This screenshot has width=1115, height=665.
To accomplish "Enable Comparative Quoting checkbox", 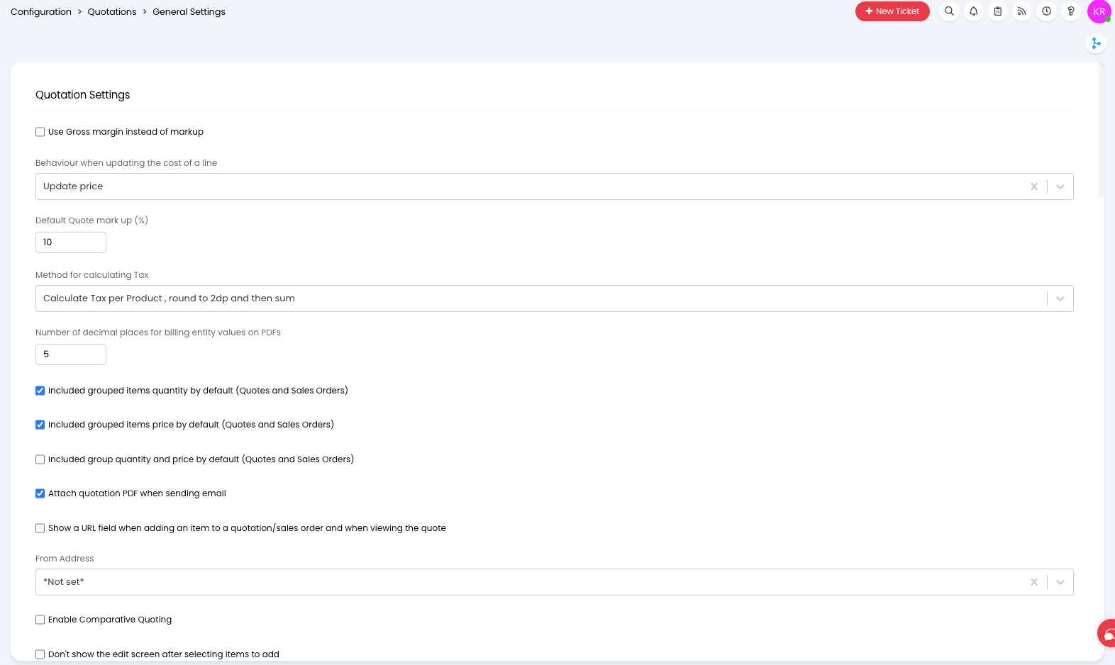I will pyautogui.click(x=40, y=620).
